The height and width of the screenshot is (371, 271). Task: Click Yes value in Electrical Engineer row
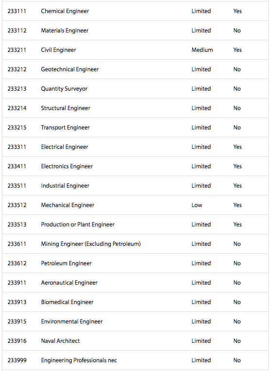tap(237, 147)
